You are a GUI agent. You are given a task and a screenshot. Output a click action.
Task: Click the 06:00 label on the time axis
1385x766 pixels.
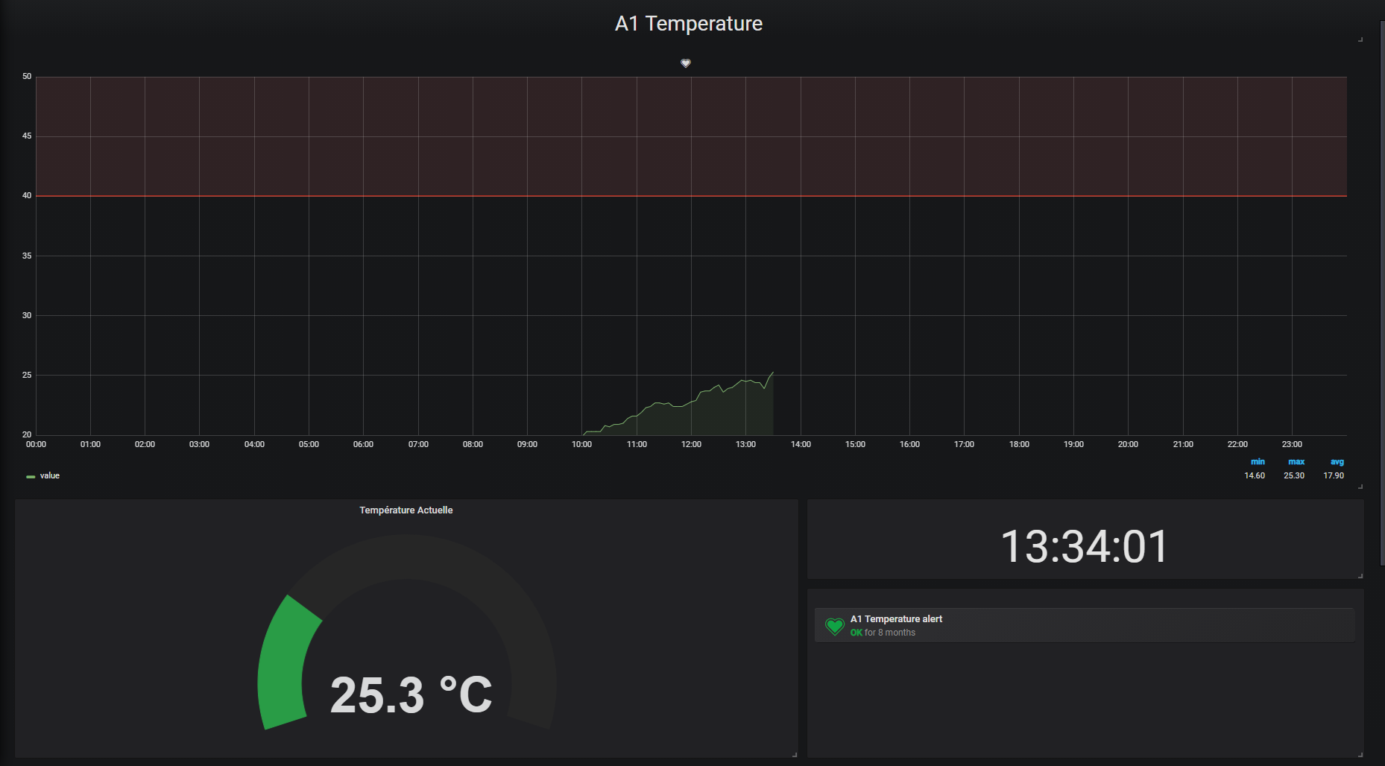(363, 444)
